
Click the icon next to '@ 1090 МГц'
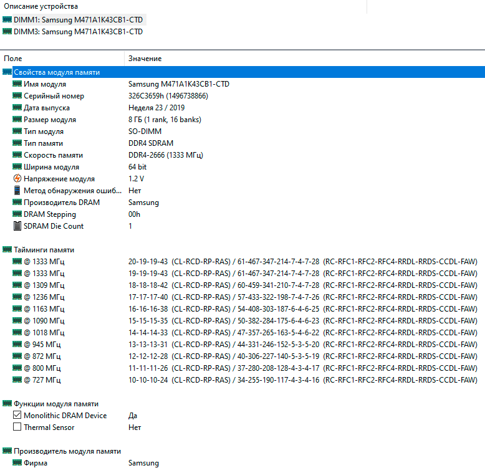click(x=17, y=320)
